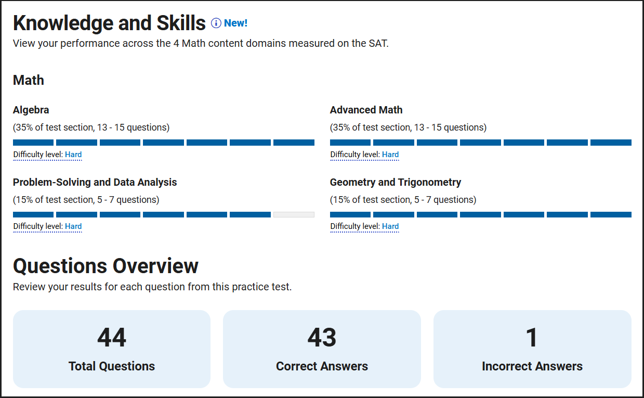Open the Algebra difficulty level Hard link
644x398 pixels.
pos(73,155)
